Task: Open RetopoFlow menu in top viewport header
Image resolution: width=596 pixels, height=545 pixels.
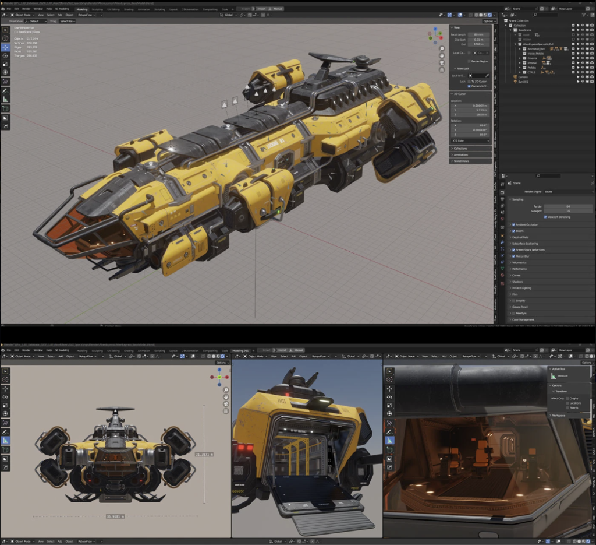Action: (86, 15)
